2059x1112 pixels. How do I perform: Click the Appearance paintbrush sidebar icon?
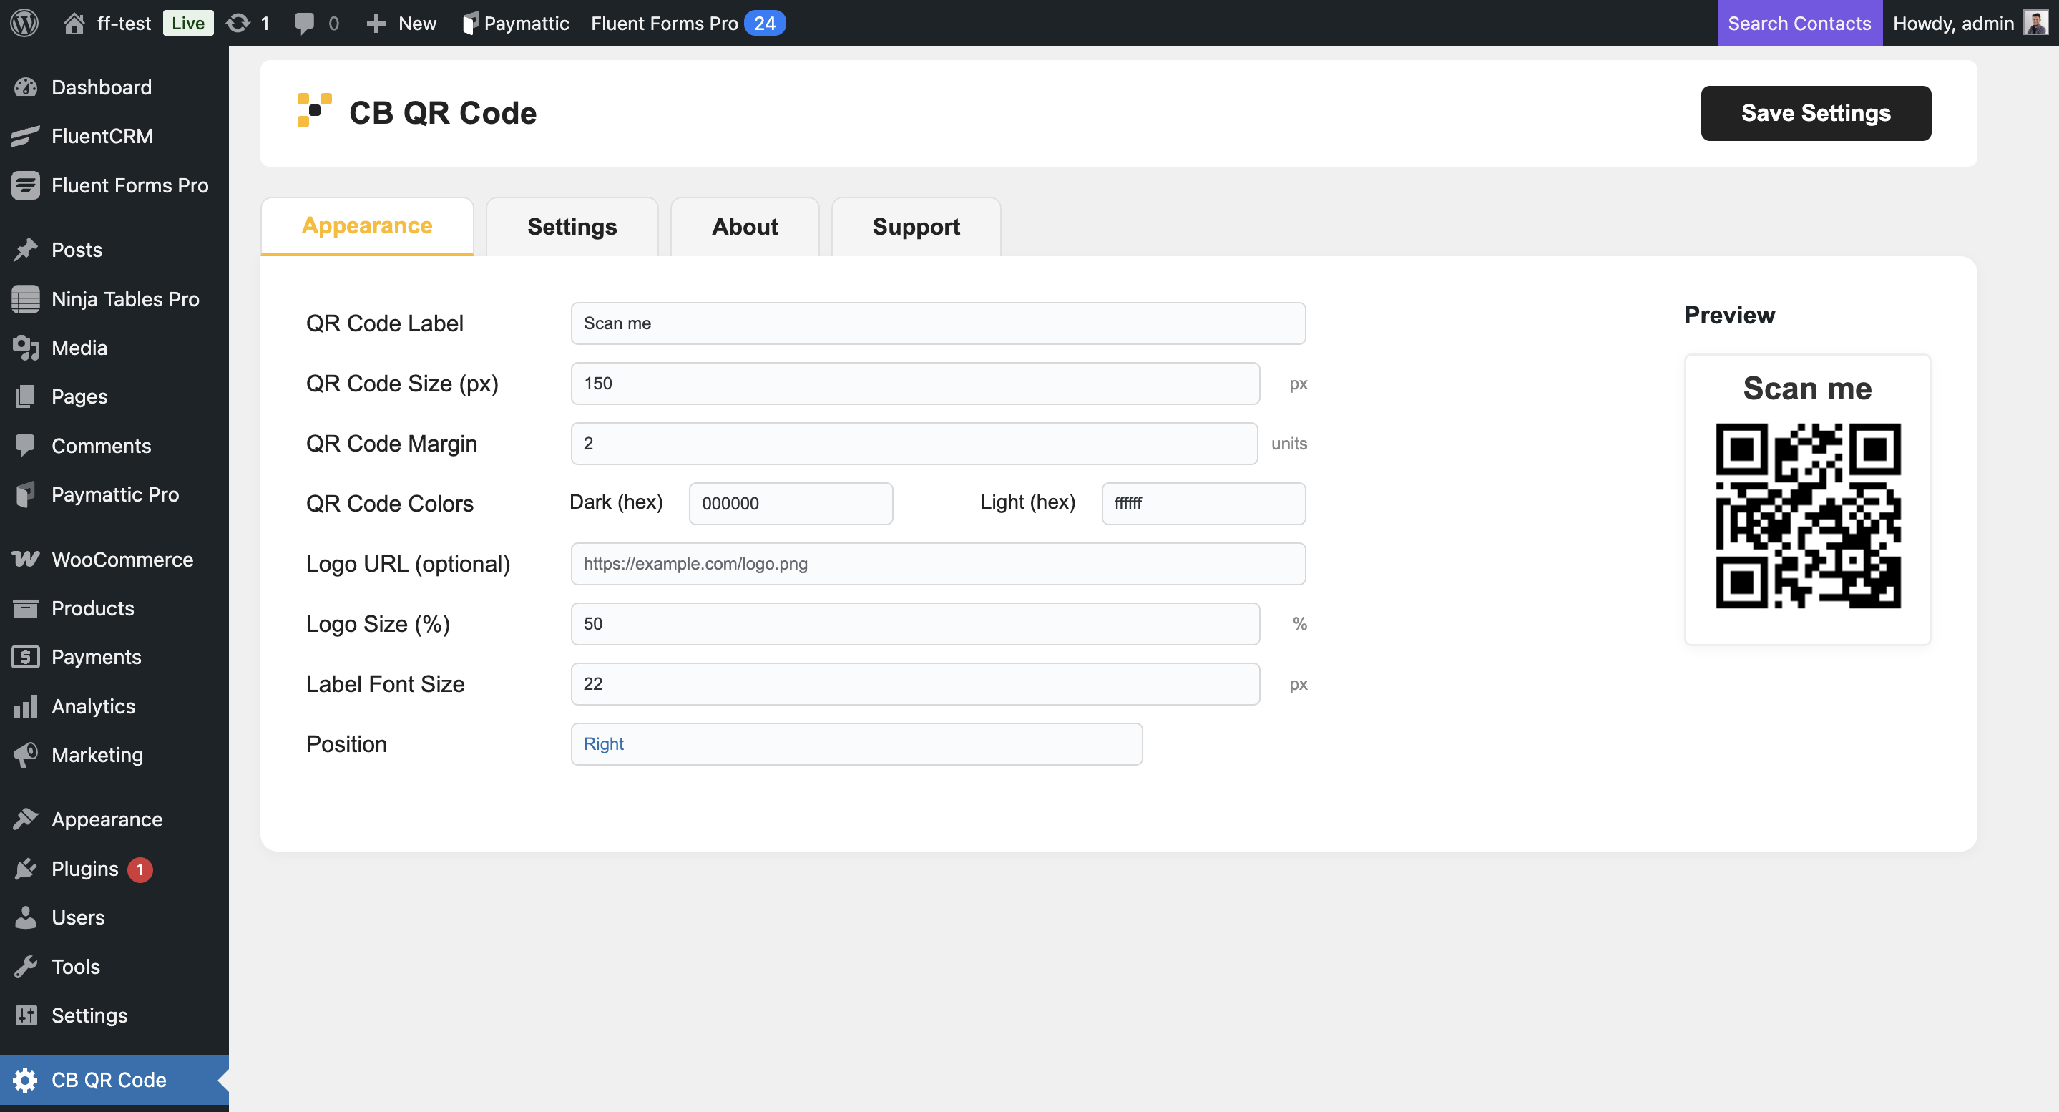pyautogui.click(x=26, y=819)
